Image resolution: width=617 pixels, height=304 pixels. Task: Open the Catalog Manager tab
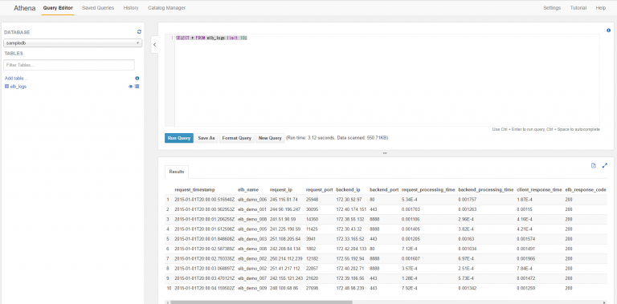coord(166,8)
